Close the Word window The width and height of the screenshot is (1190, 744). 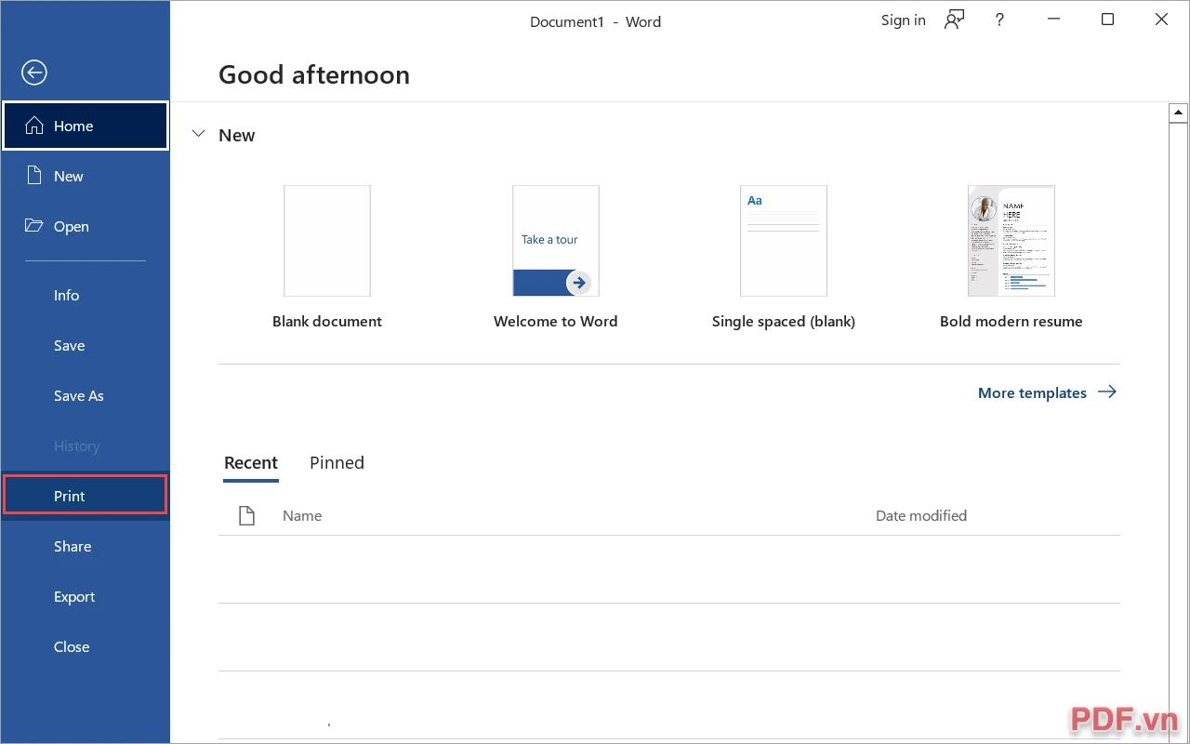point(1161,20)
